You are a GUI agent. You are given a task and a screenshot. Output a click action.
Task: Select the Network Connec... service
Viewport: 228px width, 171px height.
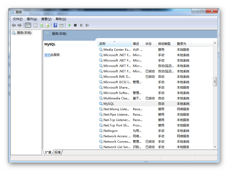tap(144, 141)
